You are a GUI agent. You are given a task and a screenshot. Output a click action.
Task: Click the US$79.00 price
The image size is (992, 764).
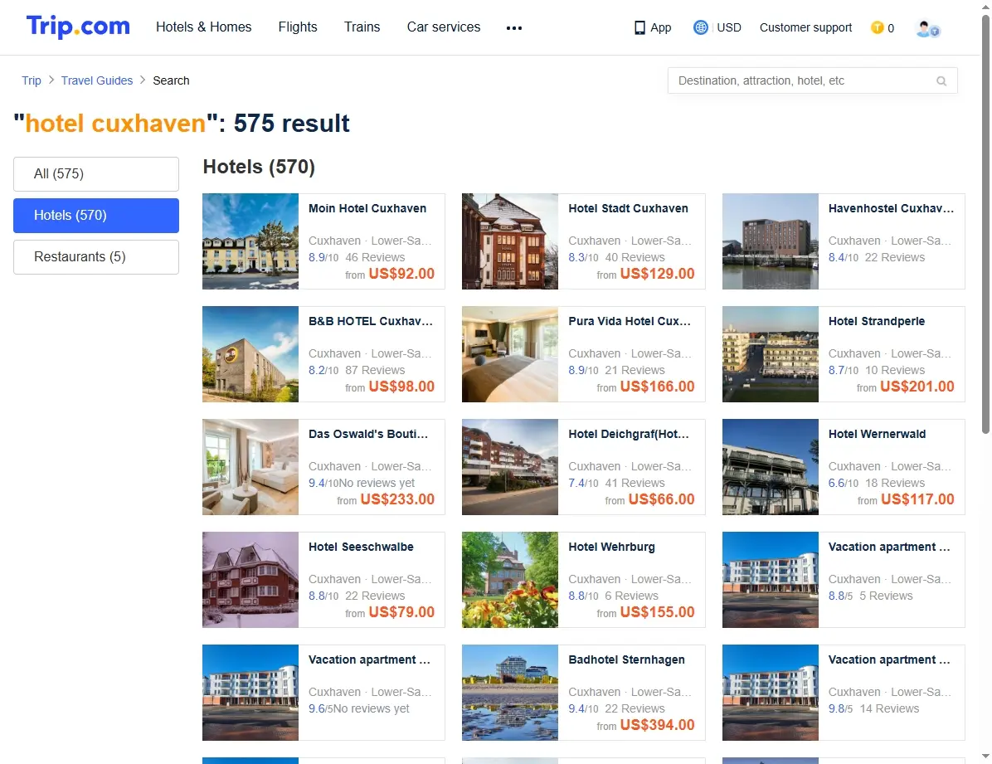401,611
